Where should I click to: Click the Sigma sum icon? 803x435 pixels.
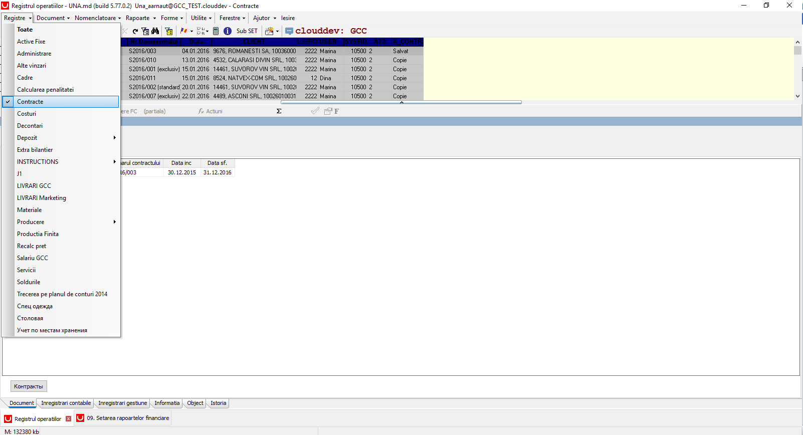pyautogui.click(x=279, y=111)
